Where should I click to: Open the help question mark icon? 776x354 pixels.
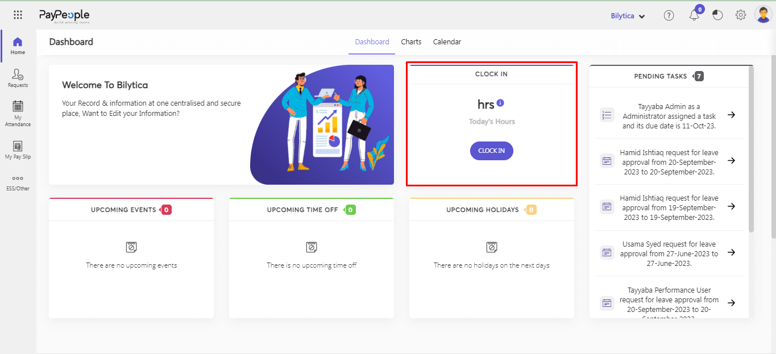(x=669, y=15)
